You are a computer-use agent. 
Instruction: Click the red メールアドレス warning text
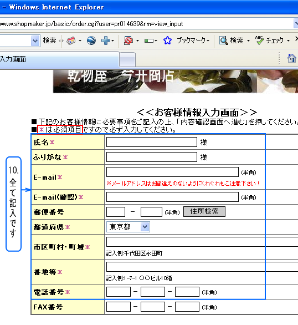pyautogui.click(x=183, y=184)
